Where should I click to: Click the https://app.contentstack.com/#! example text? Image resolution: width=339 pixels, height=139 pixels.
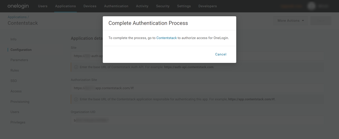coord(251,99)
